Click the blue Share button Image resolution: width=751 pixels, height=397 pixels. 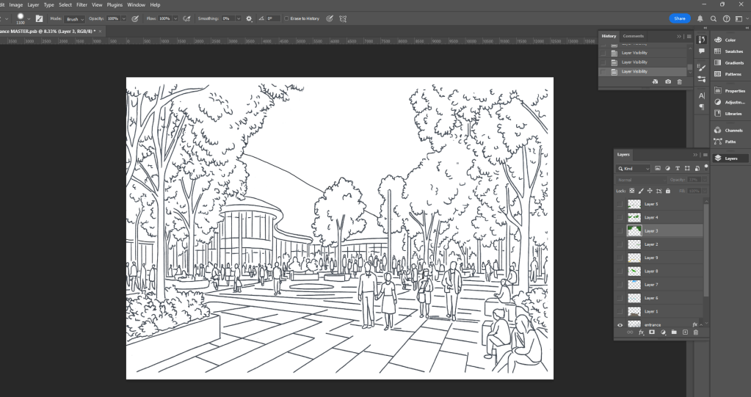click(680, 18)
